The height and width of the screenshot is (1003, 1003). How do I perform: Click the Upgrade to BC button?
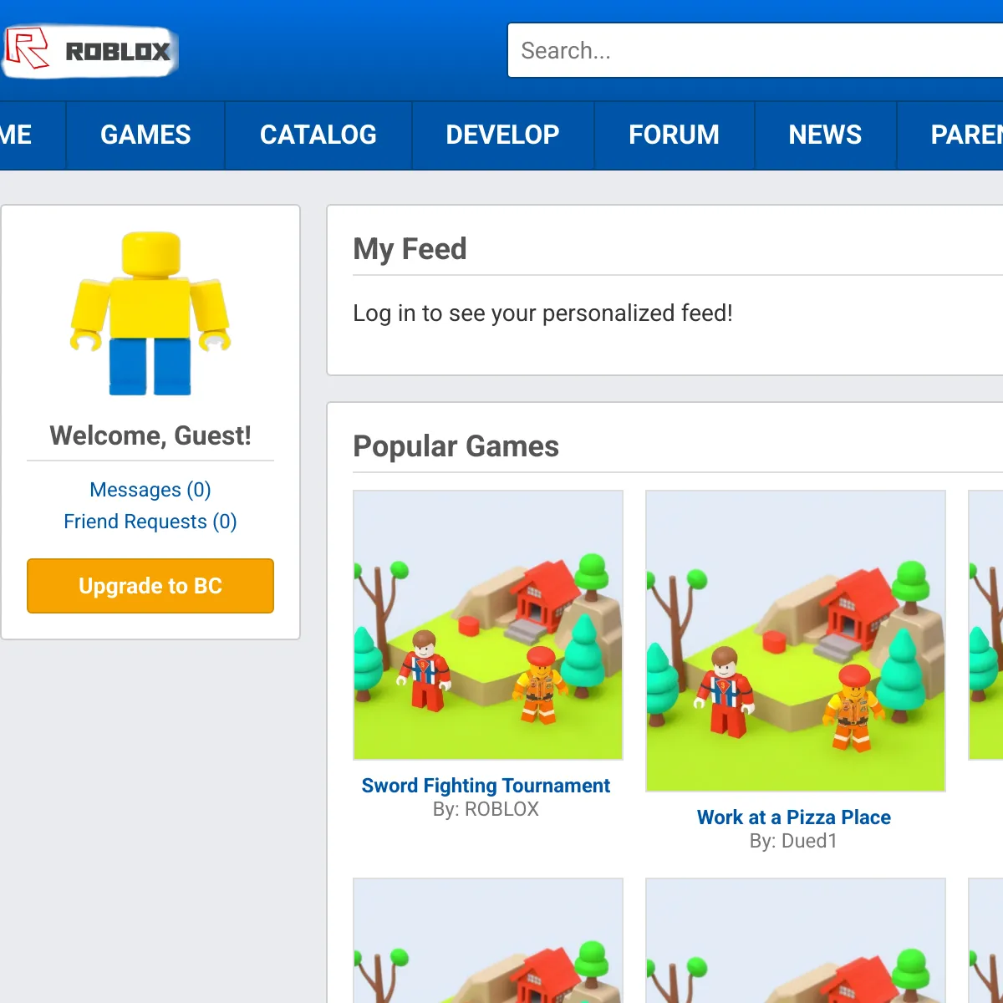pos(150,586)
